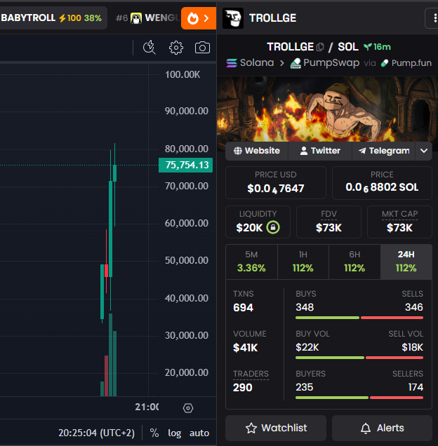Click the buys versus sells ratio bar
438x446 pixels.
[359, 318]
